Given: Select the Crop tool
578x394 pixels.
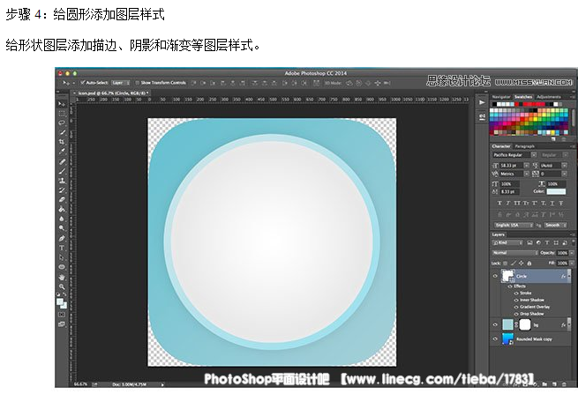Looking at the screenshot, I should coord(61,142).
